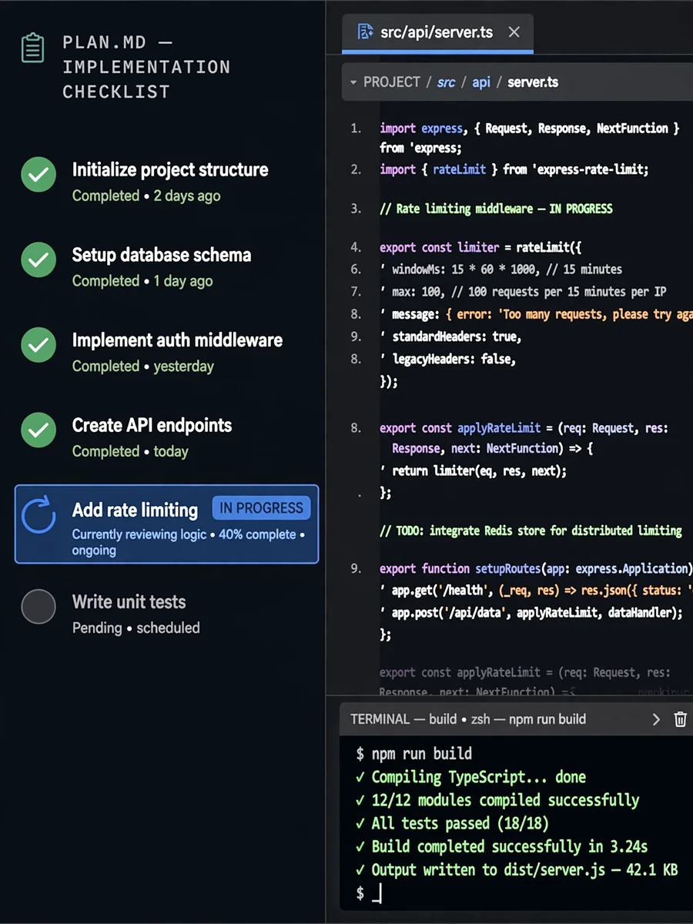
Task: Click the TODO integrate Redis store comment
Action: (x=531, y=531)
